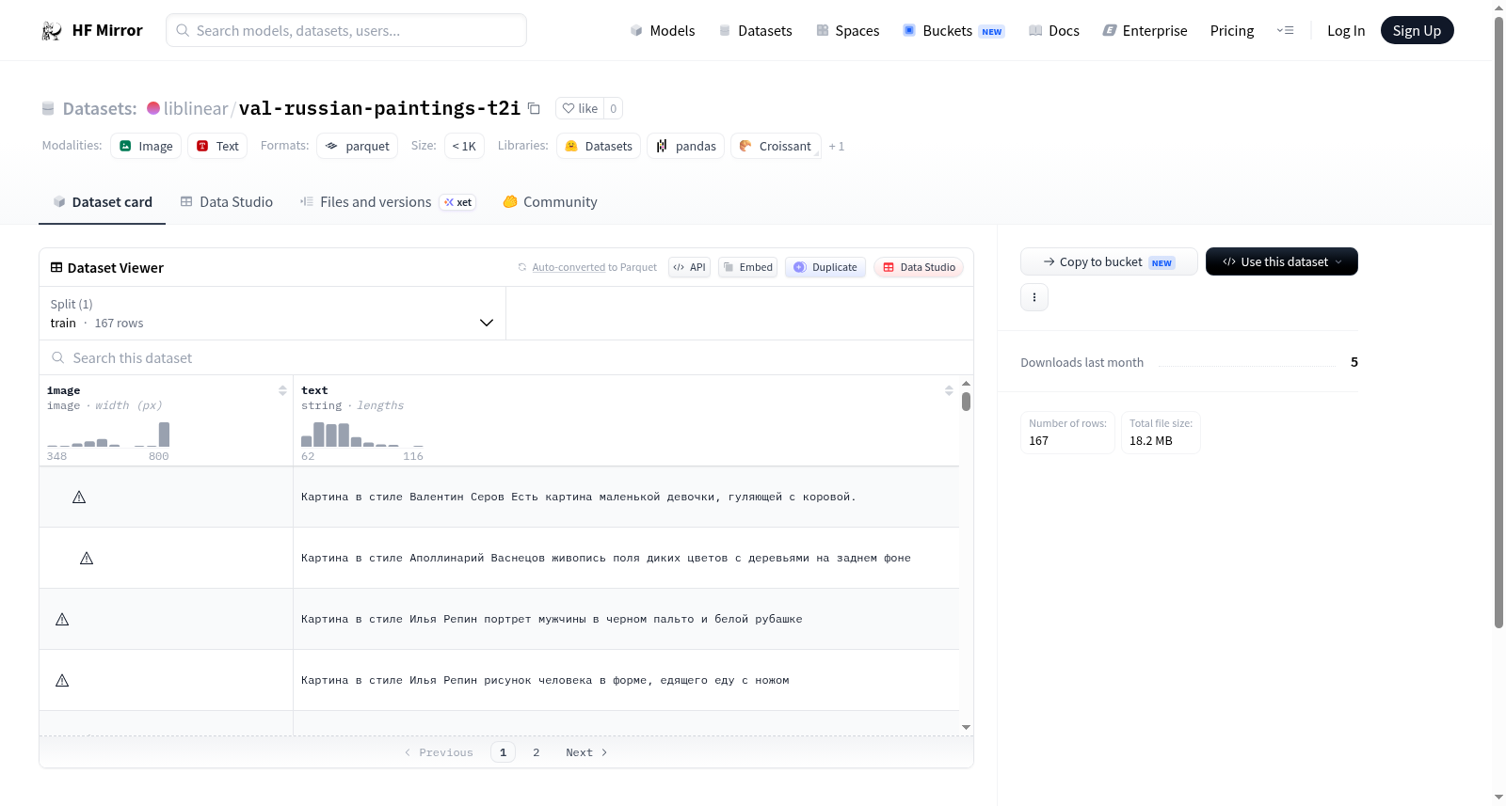Click the warning icon in the портрет мужчины row

click(x=62, y=619)
